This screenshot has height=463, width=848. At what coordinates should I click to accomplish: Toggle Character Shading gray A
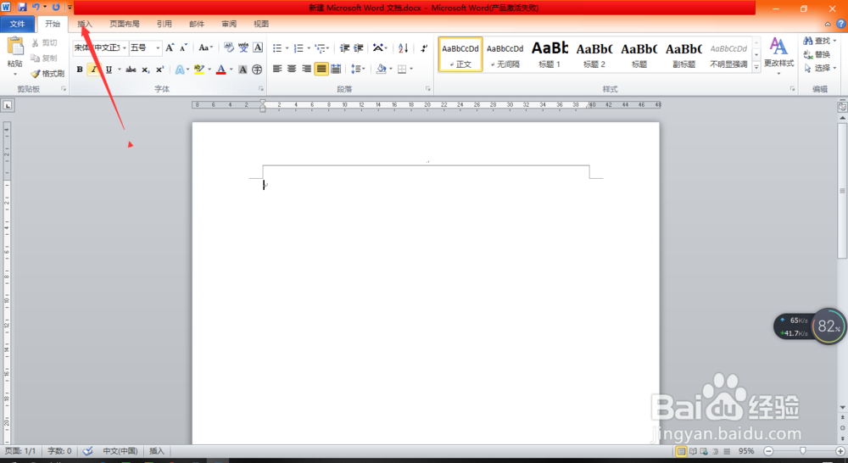coord(243,70)
